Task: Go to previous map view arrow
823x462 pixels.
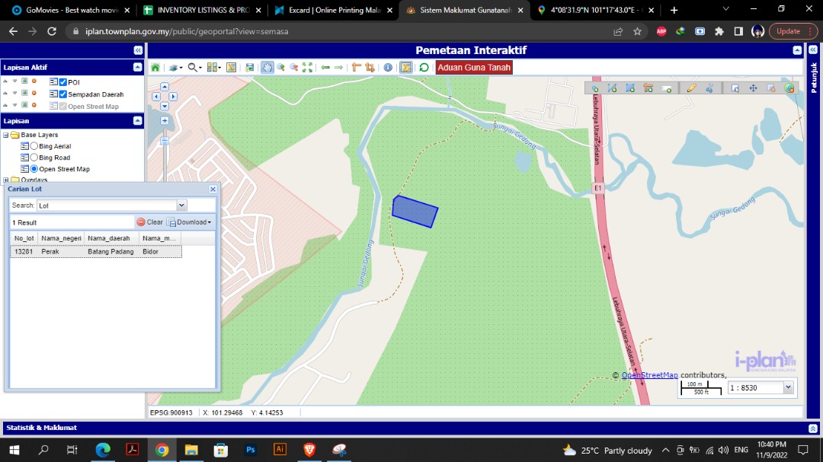Action: 325,68
